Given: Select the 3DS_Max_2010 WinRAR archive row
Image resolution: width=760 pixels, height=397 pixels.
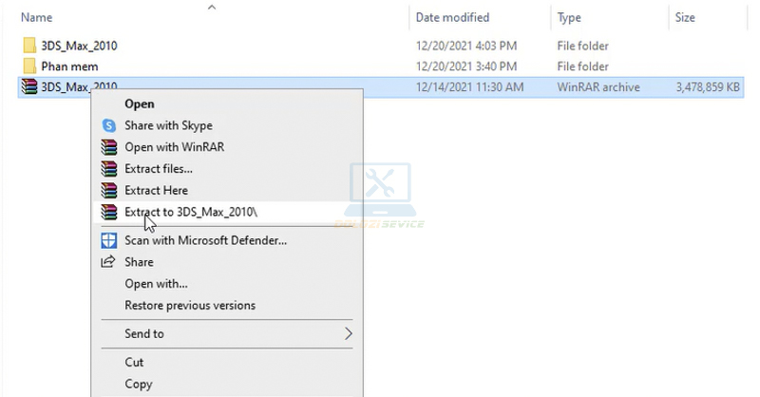Looking at the screenshot, I should 475,87.
